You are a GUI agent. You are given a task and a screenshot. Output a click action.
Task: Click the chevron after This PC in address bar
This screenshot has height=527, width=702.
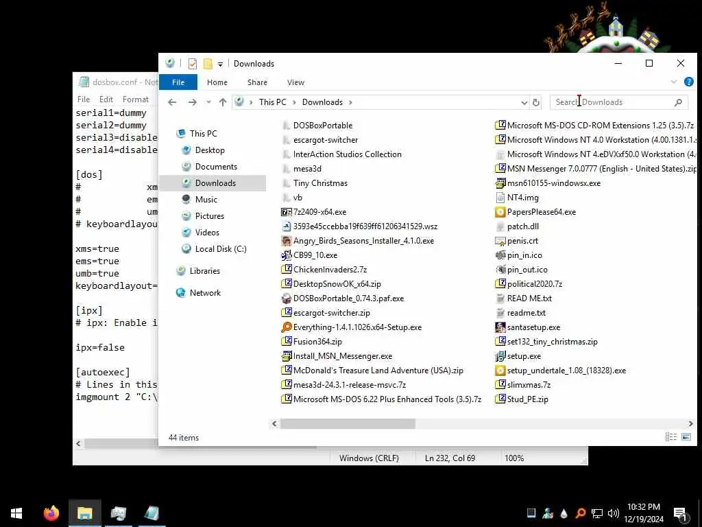294,102
